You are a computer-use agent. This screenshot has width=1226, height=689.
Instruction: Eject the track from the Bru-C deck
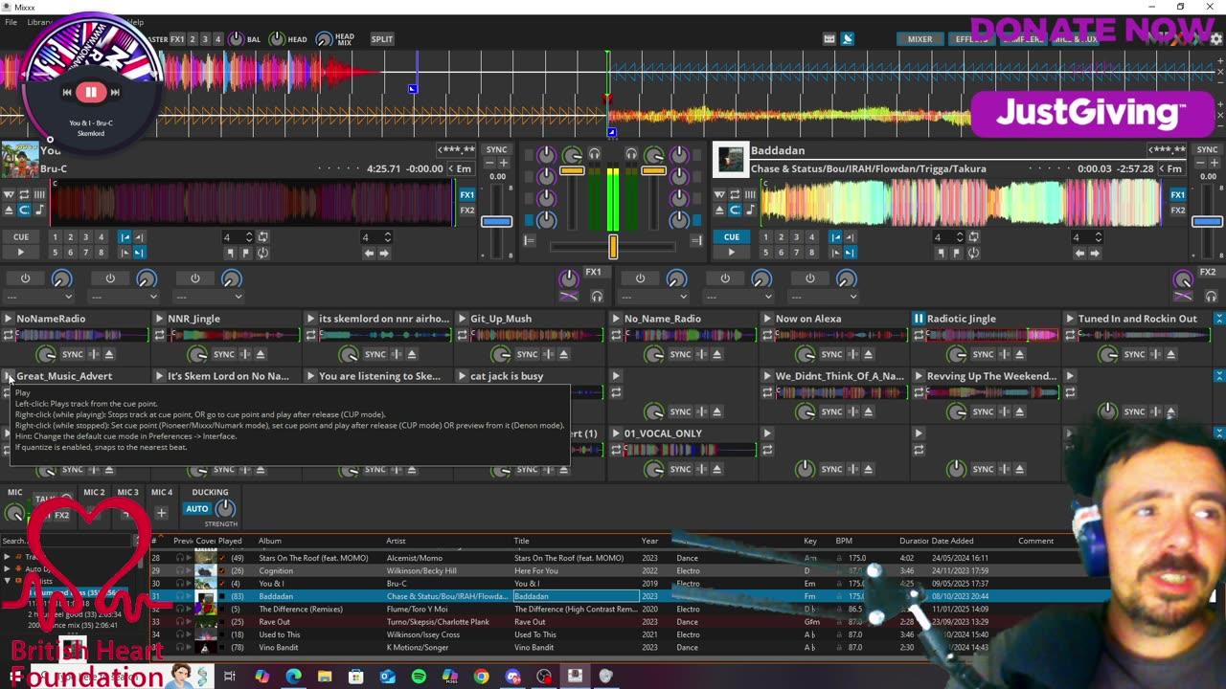coord(10,211)
